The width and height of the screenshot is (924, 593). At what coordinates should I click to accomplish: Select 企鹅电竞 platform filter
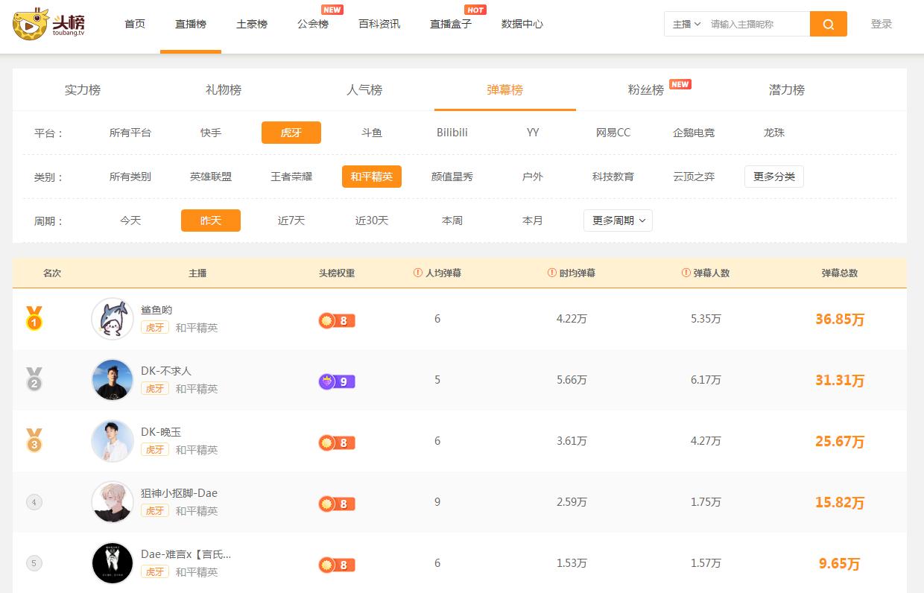pyautogui.click(x=694, y=133)
